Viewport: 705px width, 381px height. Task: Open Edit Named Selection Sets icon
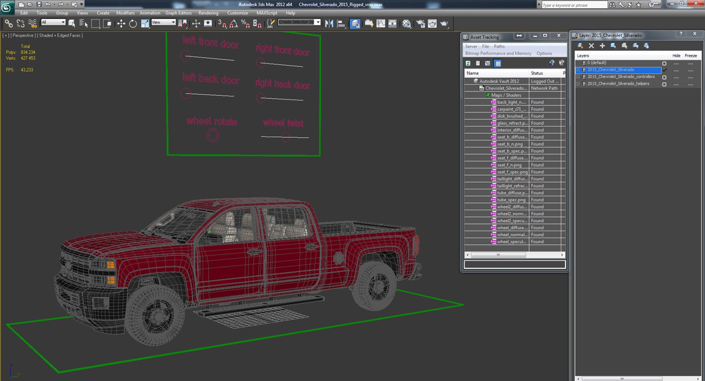pyautogui.click(x=271, y=24)
